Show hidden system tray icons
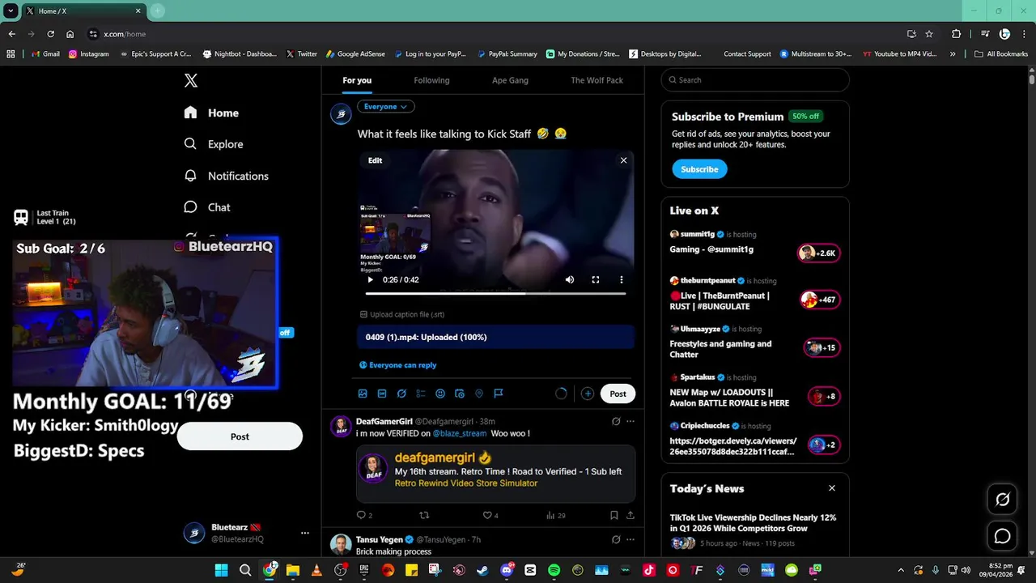 click(900, 570)
